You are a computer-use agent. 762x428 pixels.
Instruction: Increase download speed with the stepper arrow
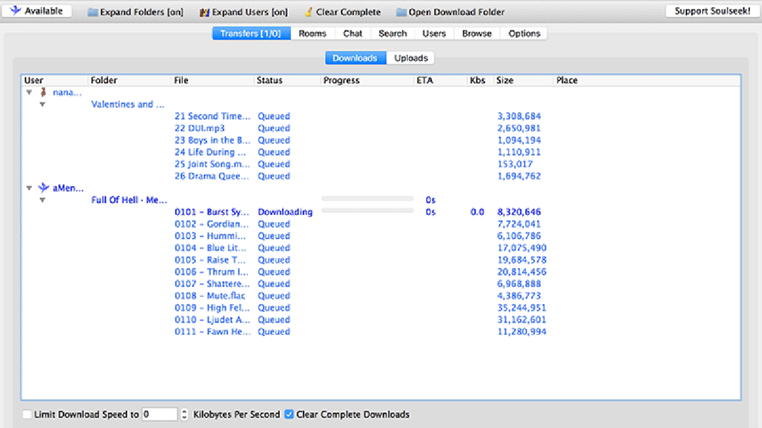pos(184,411)
